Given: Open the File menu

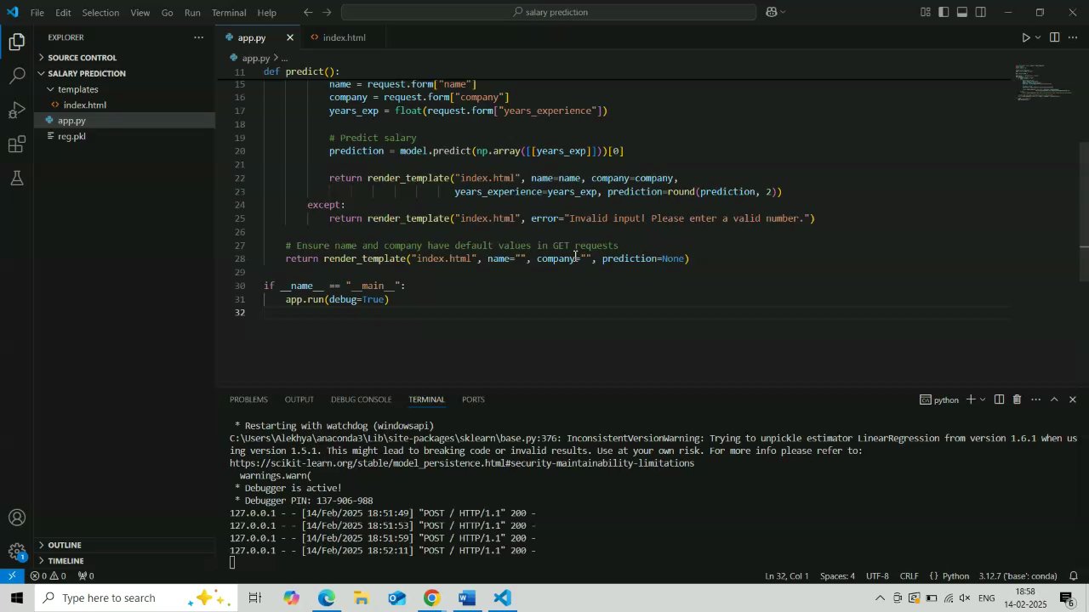Looking at the screenshot, I should 37,13.
